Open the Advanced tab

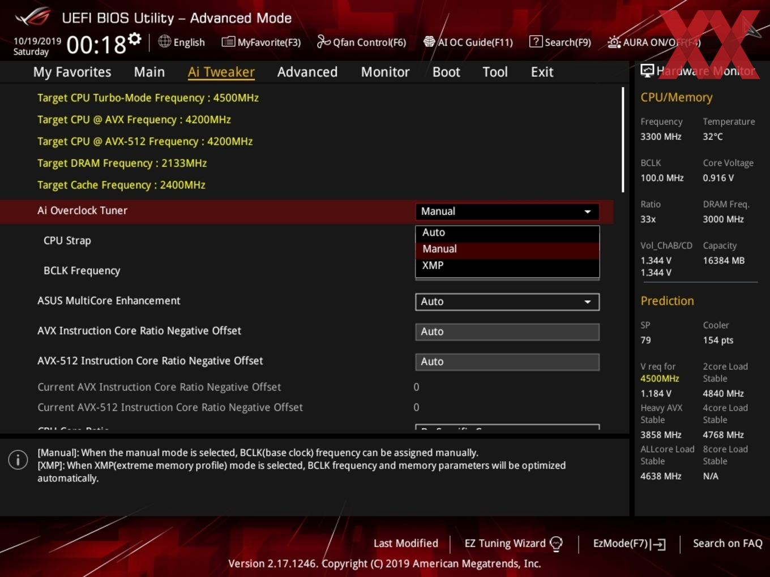(x=307, y=72)
